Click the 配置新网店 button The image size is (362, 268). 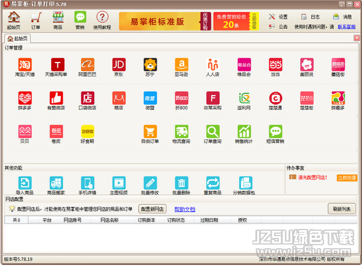pos(152,209)
